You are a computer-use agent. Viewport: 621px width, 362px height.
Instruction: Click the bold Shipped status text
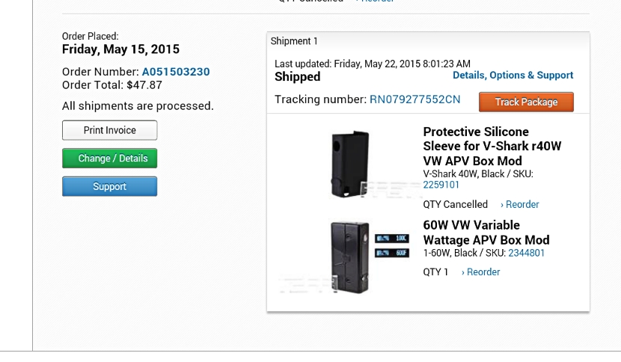[x=297, y=77]
